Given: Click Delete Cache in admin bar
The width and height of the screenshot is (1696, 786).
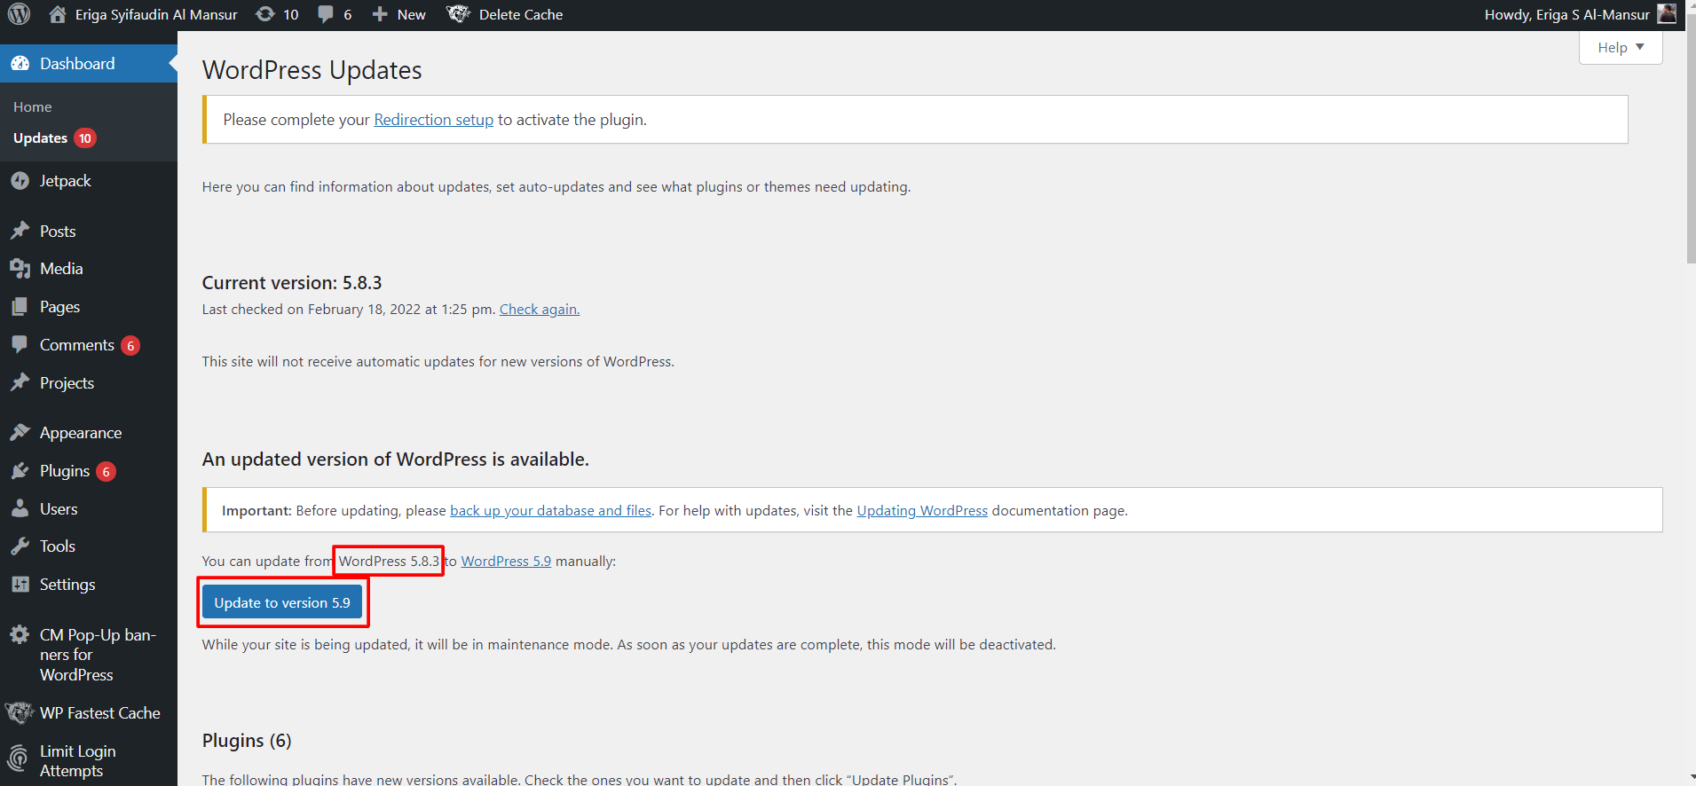Looking at the screenshot, I should [521, 14].
